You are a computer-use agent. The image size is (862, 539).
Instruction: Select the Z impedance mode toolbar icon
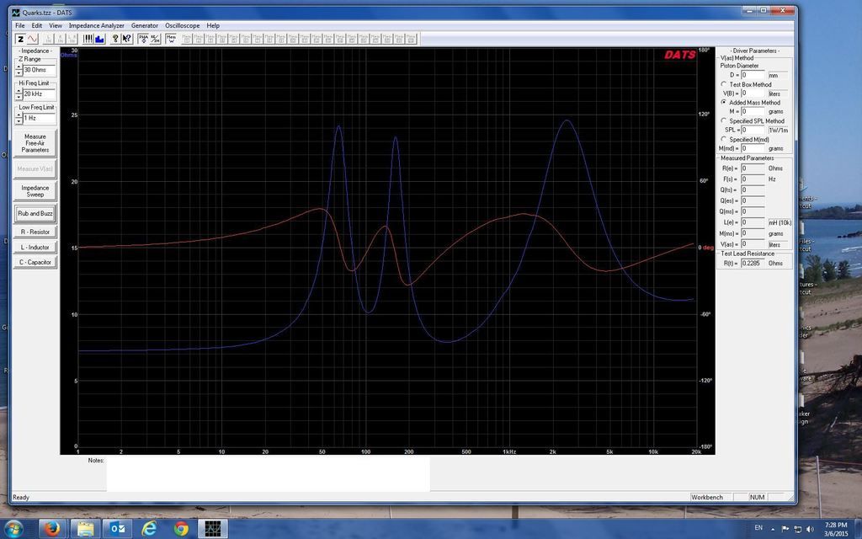pos(20,39)
